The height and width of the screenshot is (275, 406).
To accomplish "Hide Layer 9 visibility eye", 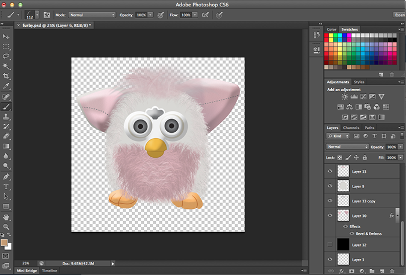I will [x=330, y=186].
